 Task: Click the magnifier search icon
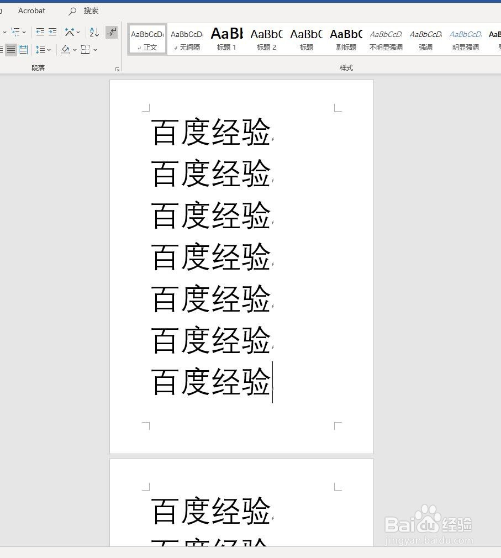72,12
